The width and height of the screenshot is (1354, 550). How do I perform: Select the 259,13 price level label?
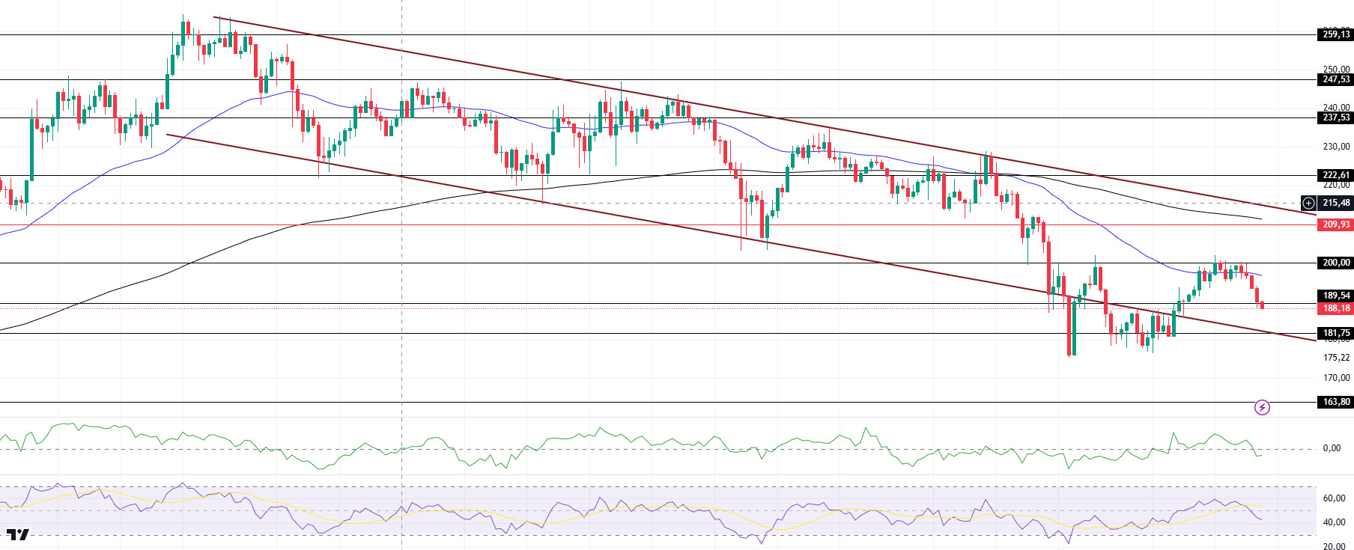click(x=1335, y=34)
